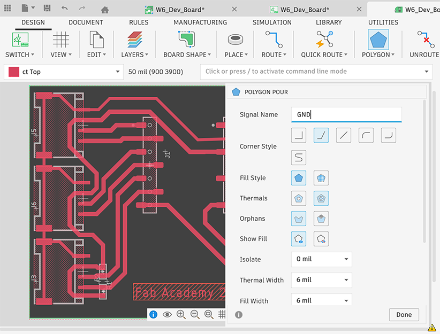Screen dimensions: 440x334
Task: Open the View grid icon
Action: 61,40
